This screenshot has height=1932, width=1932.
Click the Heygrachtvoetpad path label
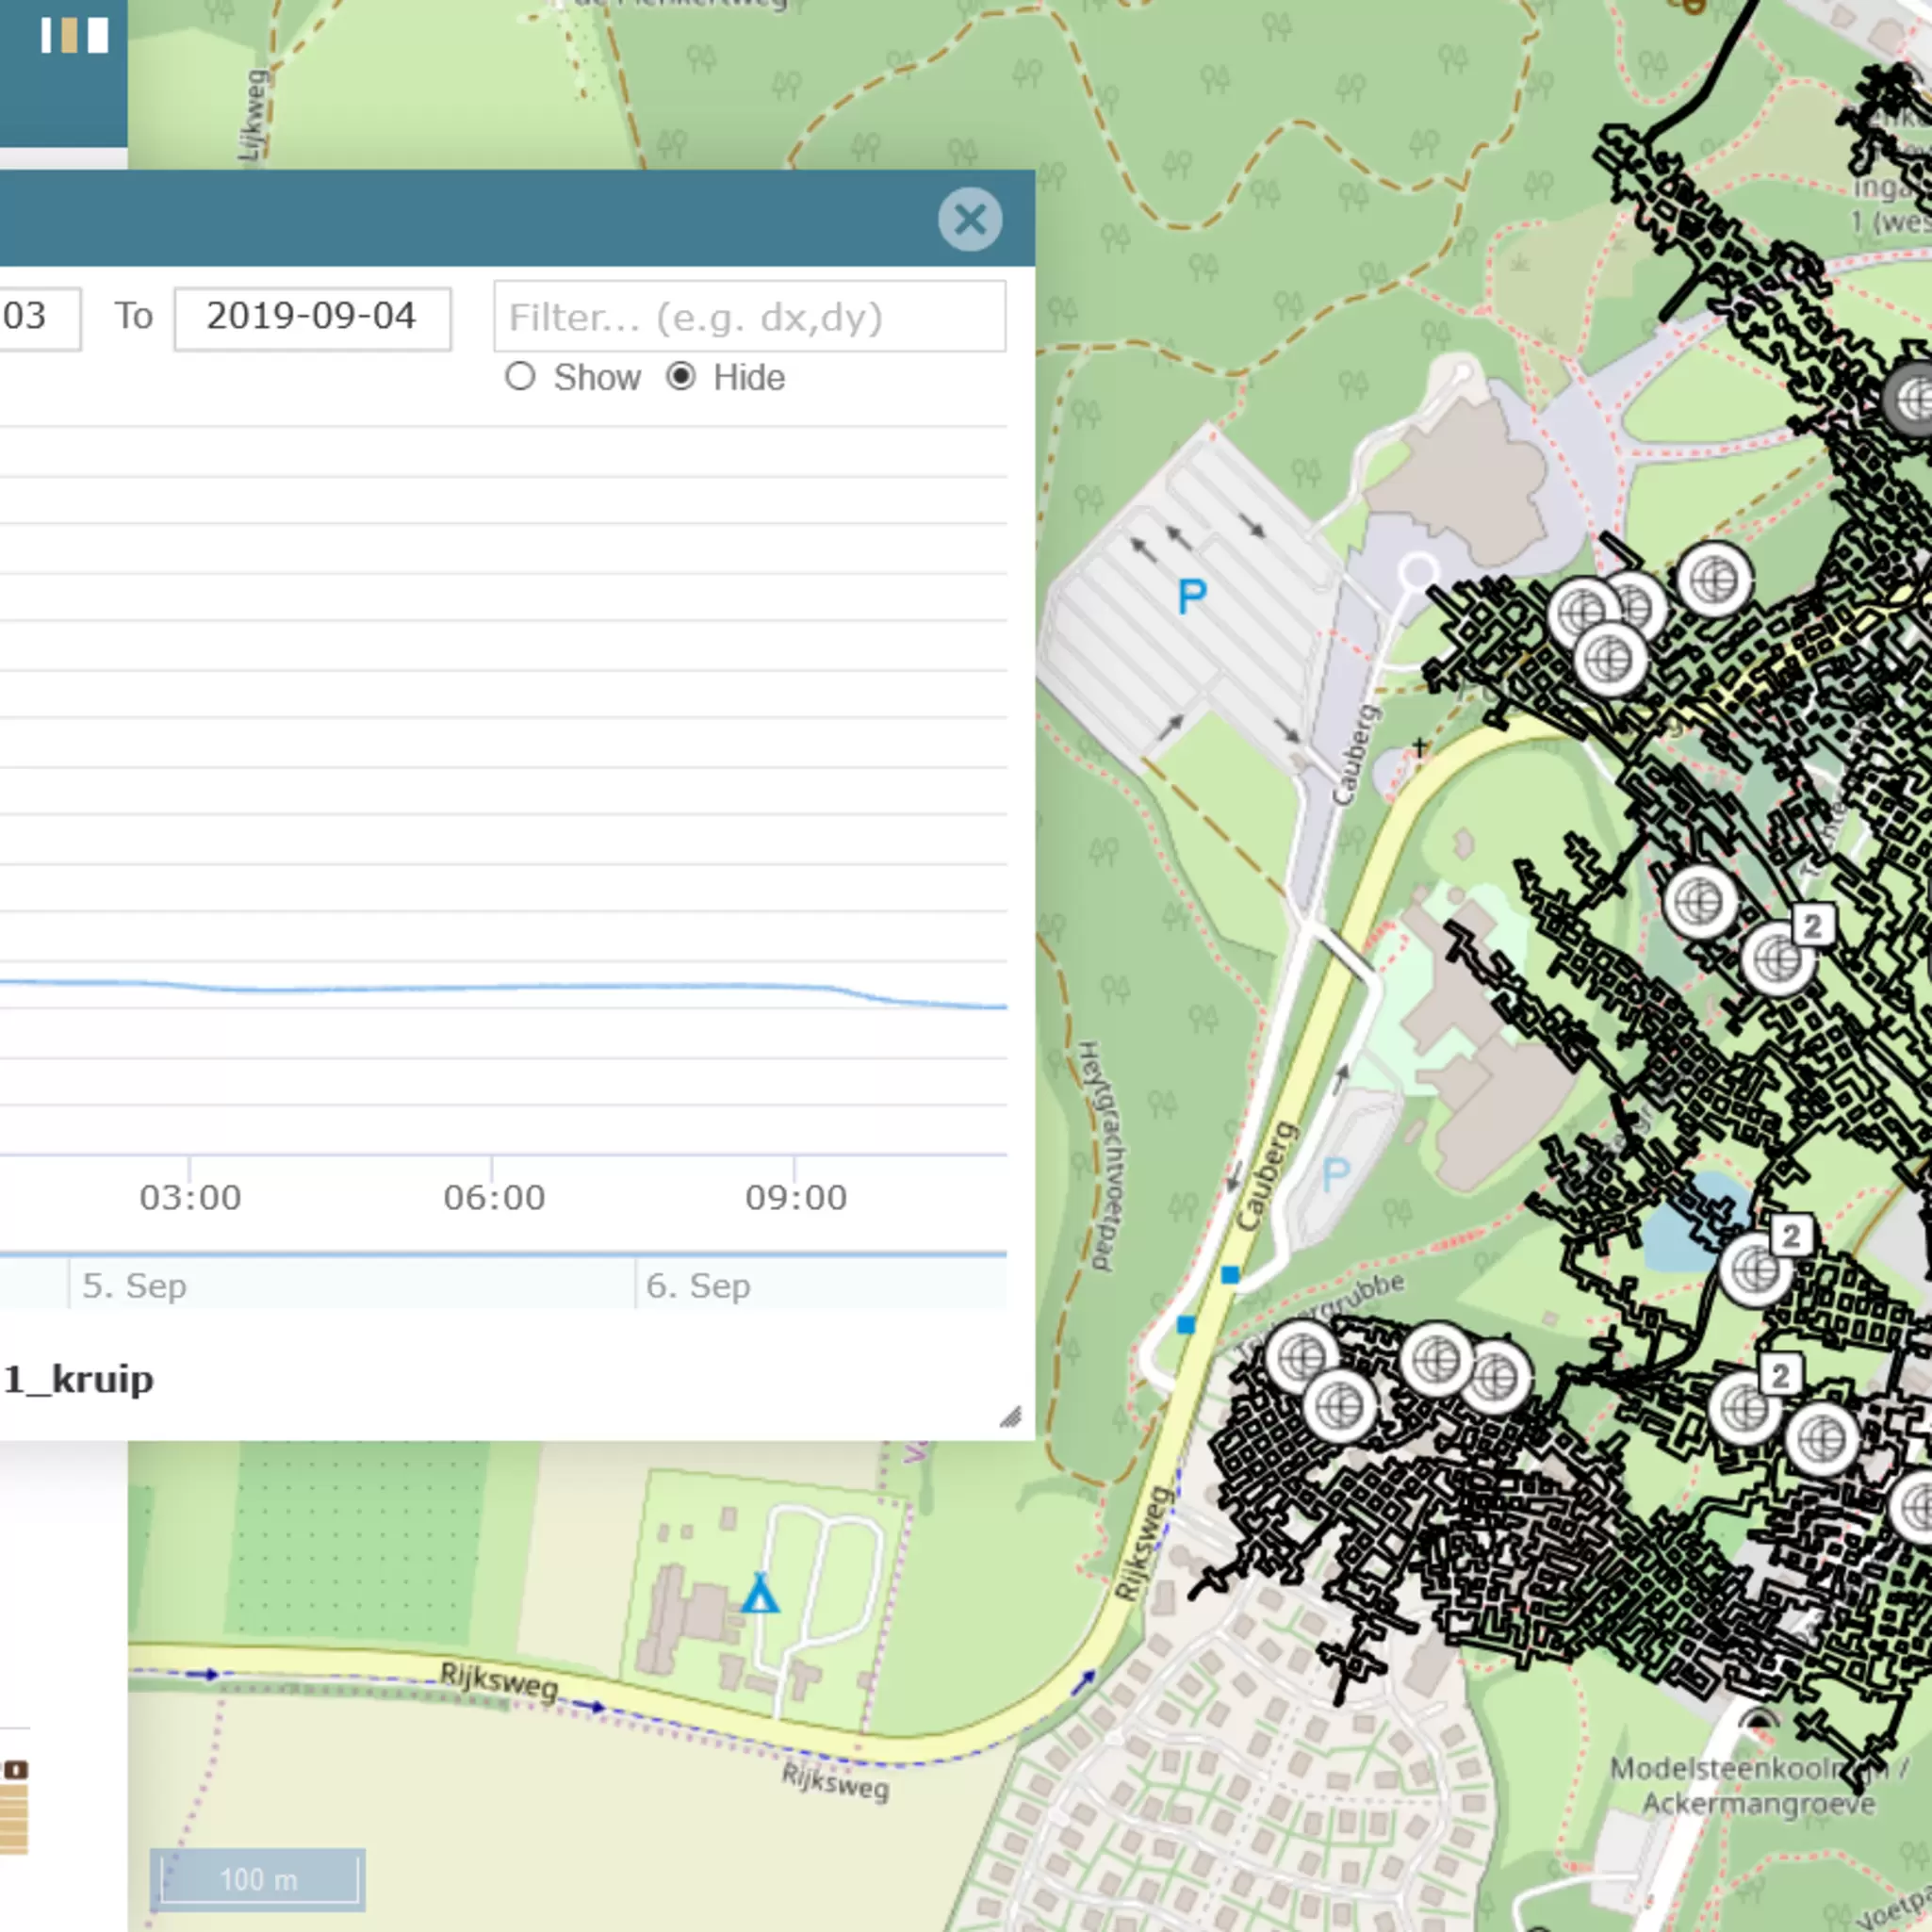1101,1155
